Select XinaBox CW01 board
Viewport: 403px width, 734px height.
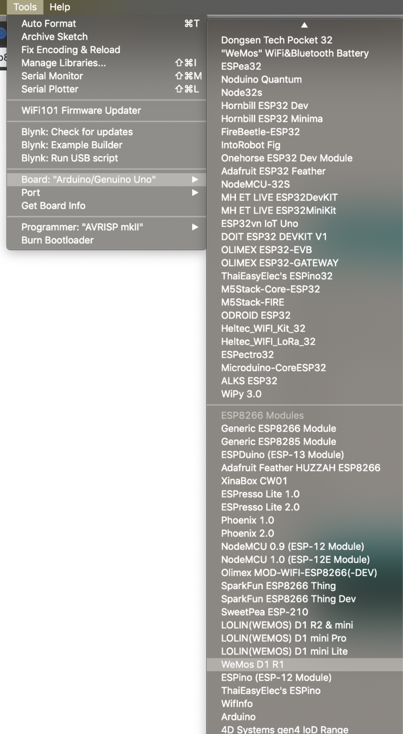(305, 481)
